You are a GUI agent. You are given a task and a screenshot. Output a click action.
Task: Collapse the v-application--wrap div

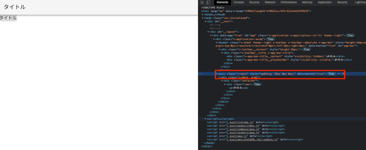pyautogui.click(x=214, y=39)
